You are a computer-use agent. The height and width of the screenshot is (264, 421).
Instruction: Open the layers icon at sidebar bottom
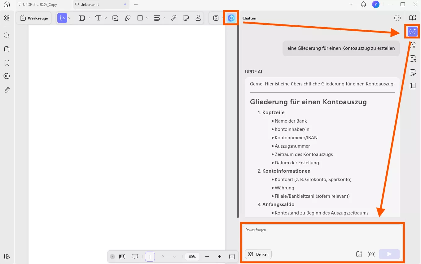tap(7, 256)
